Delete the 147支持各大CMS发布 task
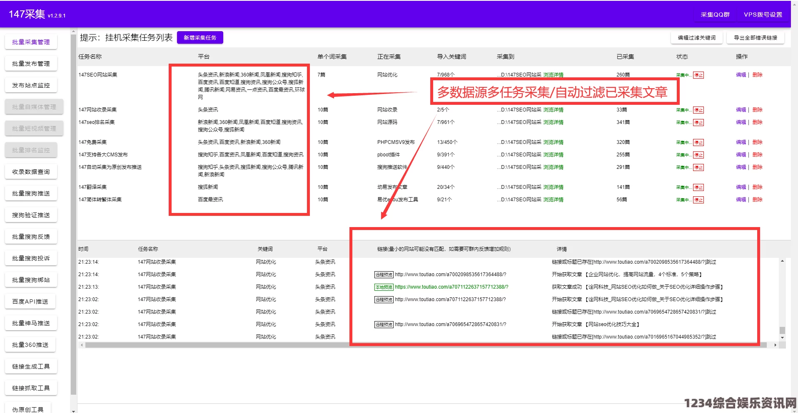 (757, 155)
